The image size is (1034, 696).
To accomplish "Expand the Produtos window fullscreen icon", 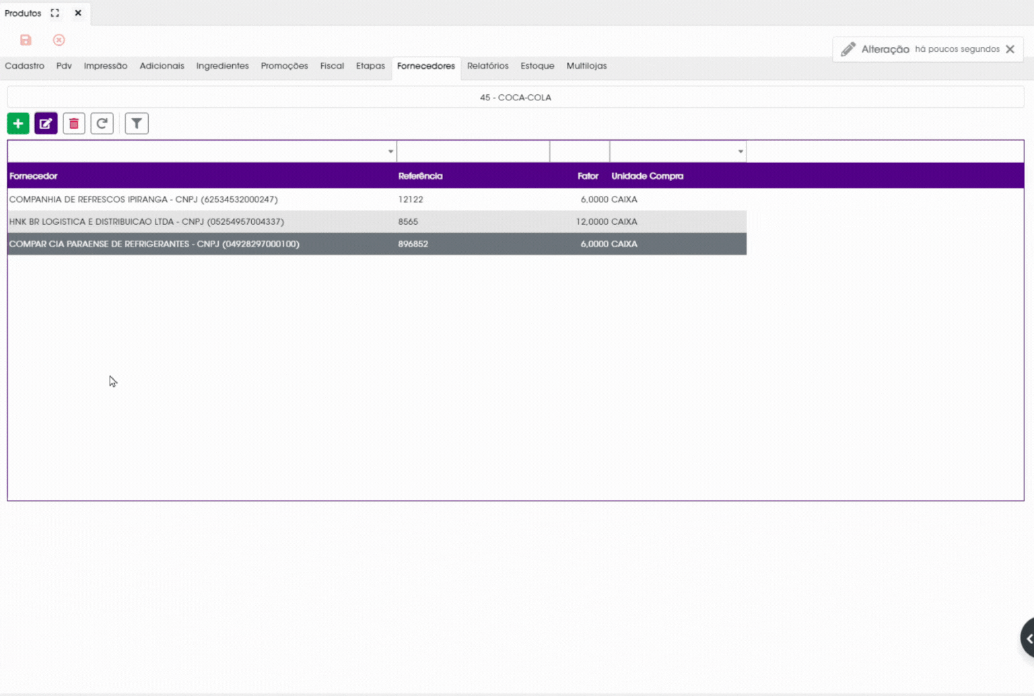I will (x=55, y=13).
